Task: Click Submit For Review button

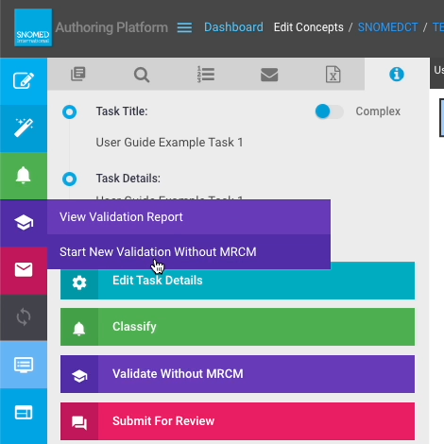Action: [237, 421]
